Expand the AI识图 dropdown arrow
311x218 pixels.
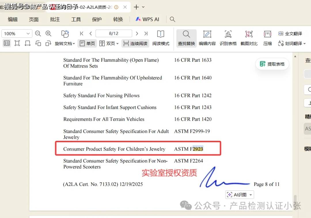[251, 195]
